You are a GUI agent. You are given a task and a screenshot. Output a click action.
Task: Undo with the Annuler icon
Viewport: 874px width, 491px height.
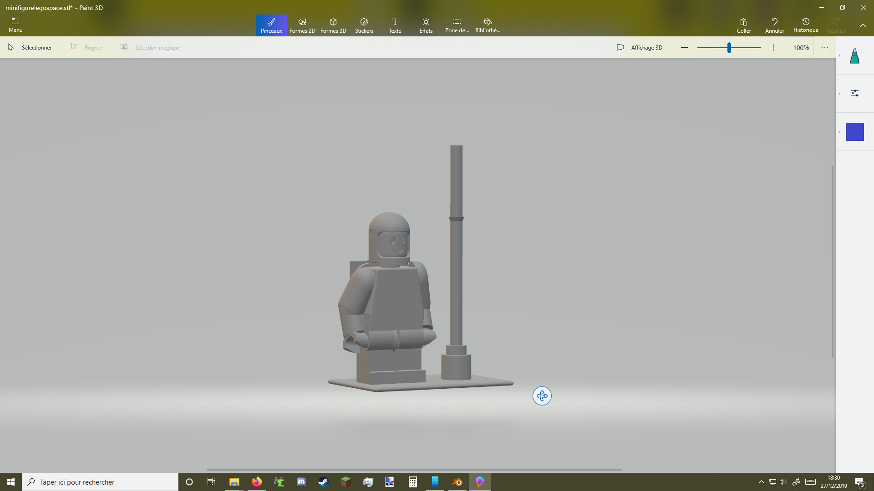[775, 25]
